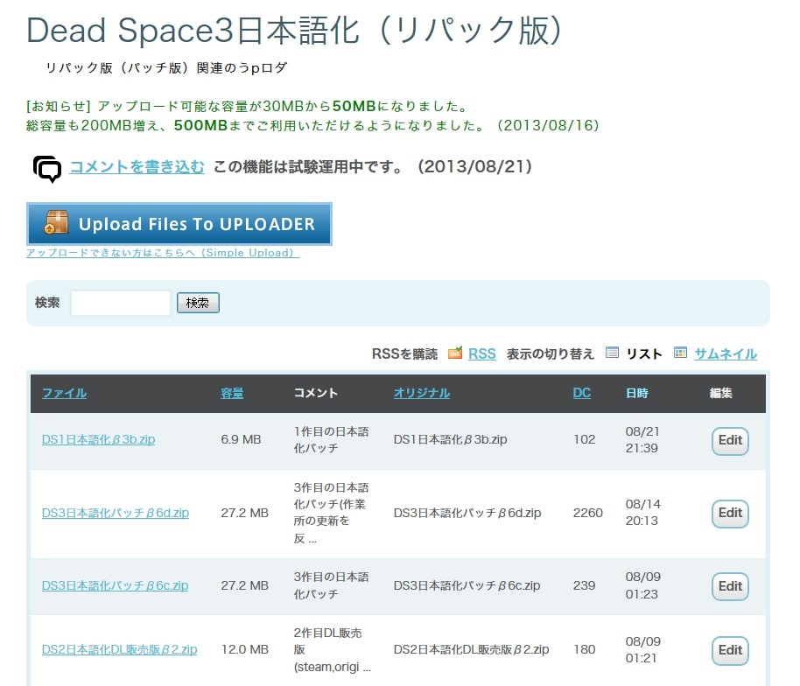Click the 日時 column header
Viewport: 800px width, 686px height.
[x=636, y=393]
